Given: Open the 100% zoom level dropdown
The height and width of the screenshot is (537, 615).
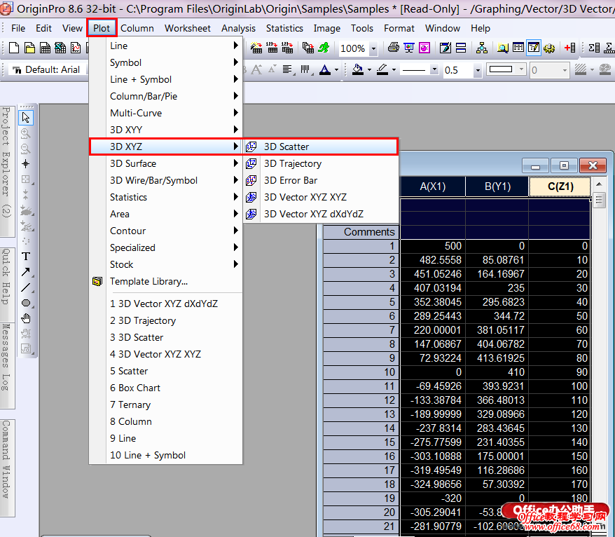Looking at the screenshot, I should pyautogui.click(x=373, y=48).
